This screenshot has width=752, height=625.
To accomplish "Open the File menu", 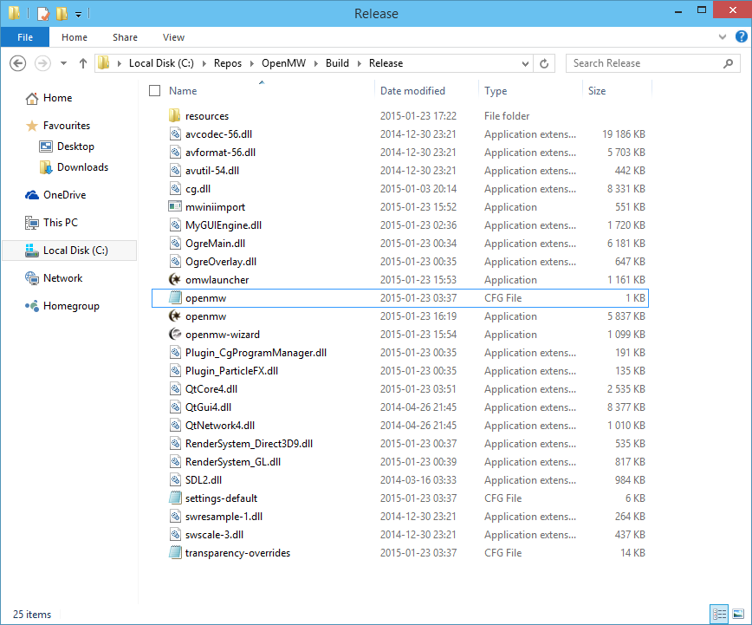I will [24, 37].
